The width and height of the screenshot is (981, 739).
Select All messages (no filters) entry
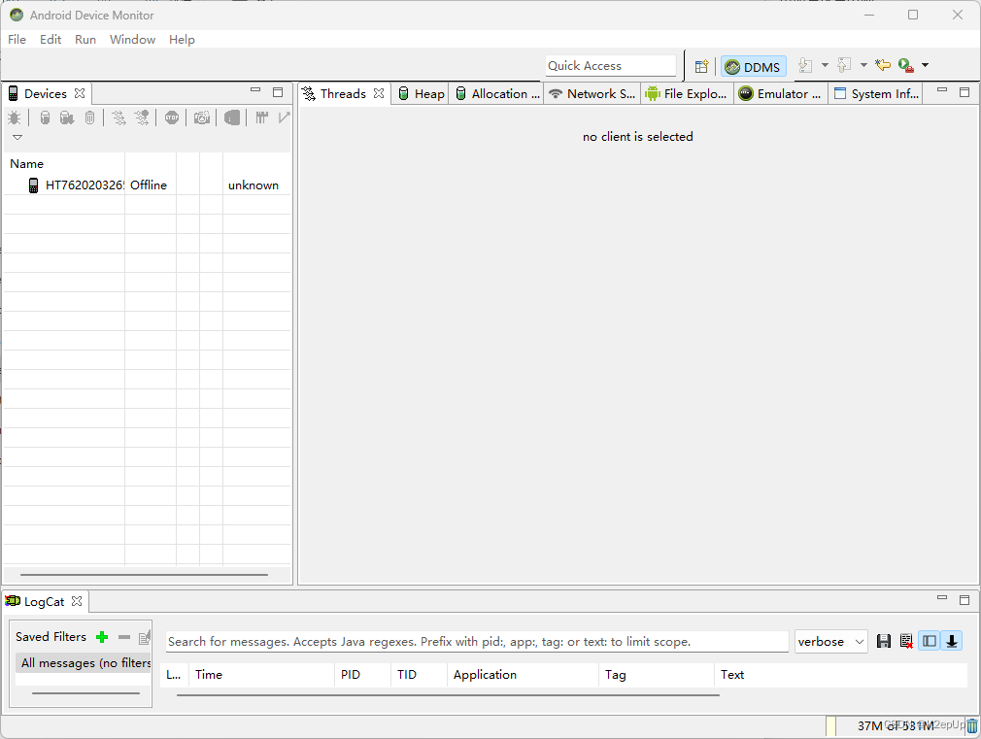(x=84, y=662)
